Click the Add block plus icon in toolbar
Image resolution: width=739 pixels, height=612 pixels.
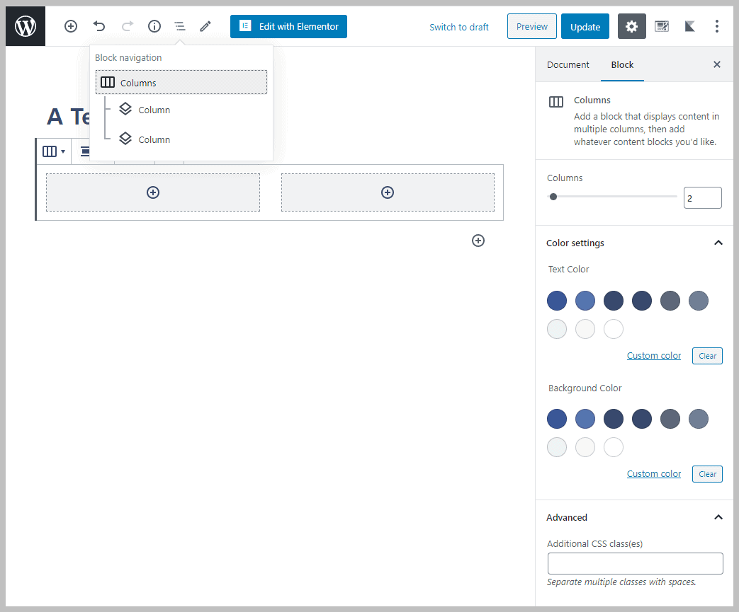(71, 27)
